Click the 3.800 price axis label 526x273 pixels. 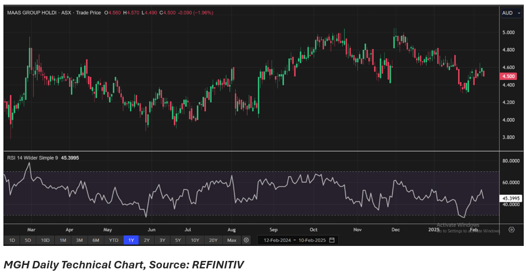tap(509, 137)
